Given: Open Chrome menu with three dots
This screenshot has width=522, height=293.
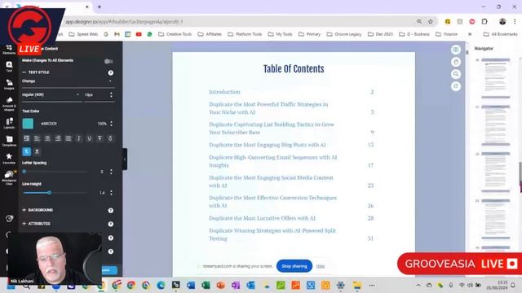Looking at the screenshot, I should (x=515, y=22).
